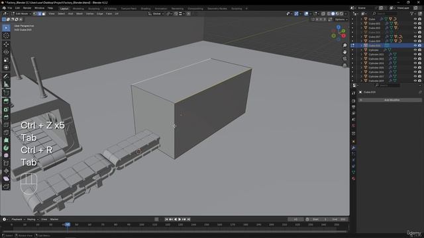Open the Vertex menu in viewport header
This screenshot has height=238, width=424.
tap(90, 13)
